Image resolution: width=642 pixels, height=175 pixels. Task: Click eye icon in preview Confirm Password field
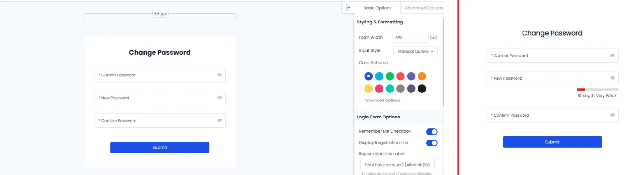point(612,115)
